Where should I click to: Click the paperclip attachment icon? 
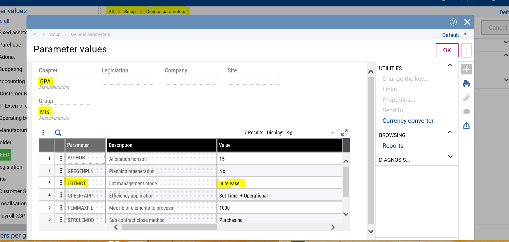pos(466,98)
